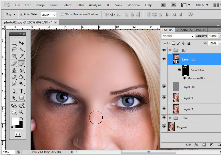Toggle visibility of the Original layer

[164, 127]
